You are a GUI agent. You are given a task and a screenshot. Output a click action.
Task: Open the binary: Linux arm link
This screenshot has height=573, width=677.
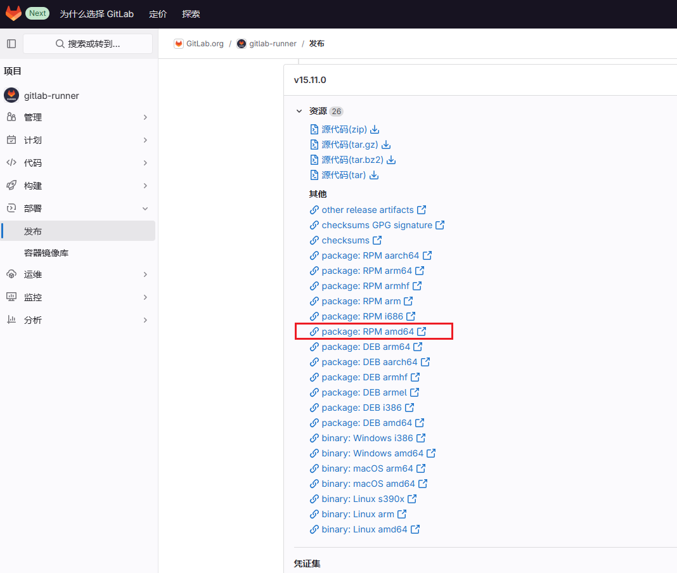pyautogui.click(x=358, y=514)
